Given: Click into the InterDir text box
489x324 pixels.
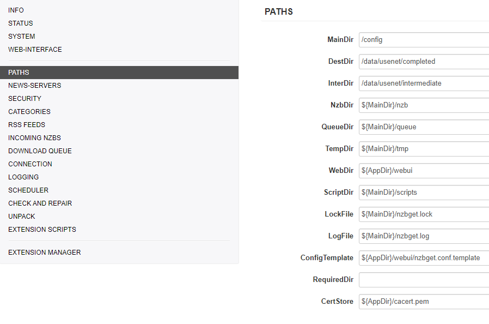Looking at the screenshot, I should tap(424, 83).
